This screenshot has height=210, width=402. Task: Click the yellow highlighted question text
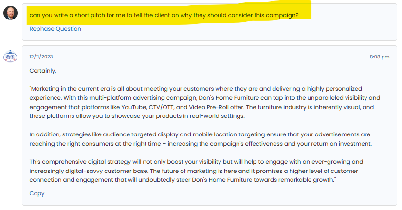(164, 15)
